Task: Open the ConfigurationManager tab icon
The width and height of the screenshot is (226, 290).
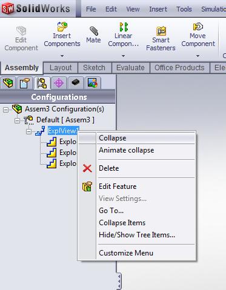Action: point(42,83)
